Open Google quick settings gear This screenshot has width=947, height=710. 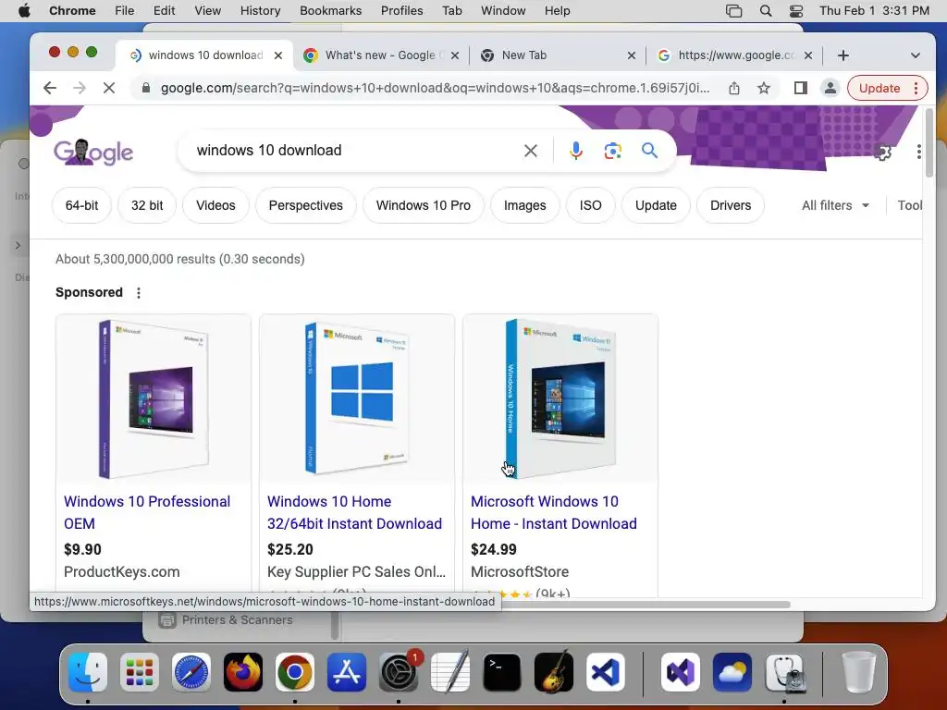[x=882, y=153]
